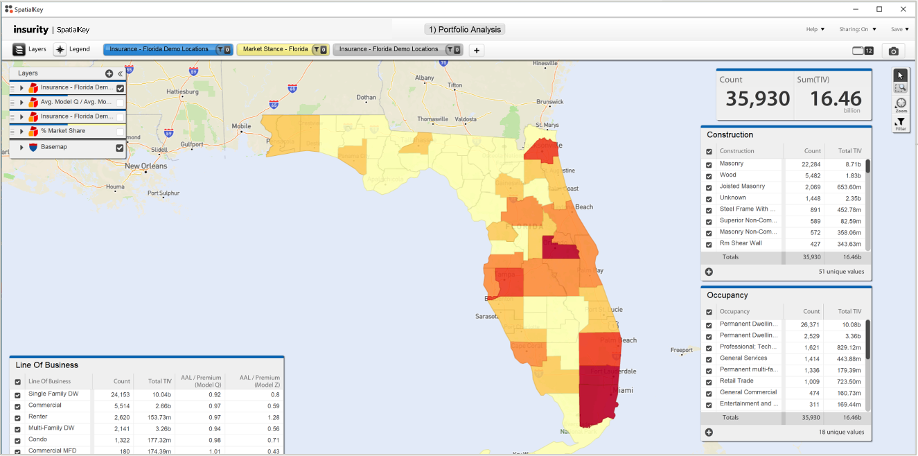Switch to the Market Stance - Florida tab
The width and height of the screenshot is (918, 456).
click(x=276, y=49)
